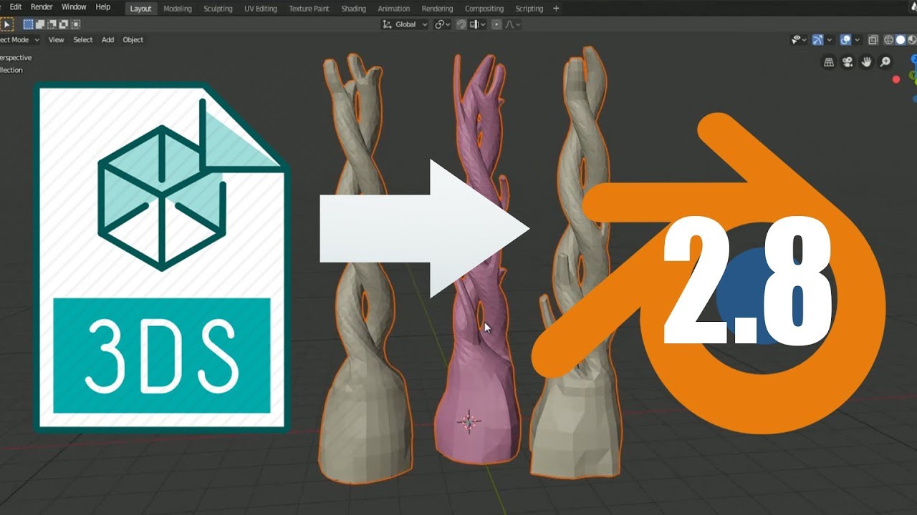Open object visibility eye dropdown
The height and width of the screenshot is (515, 917).
click(799, 40)
